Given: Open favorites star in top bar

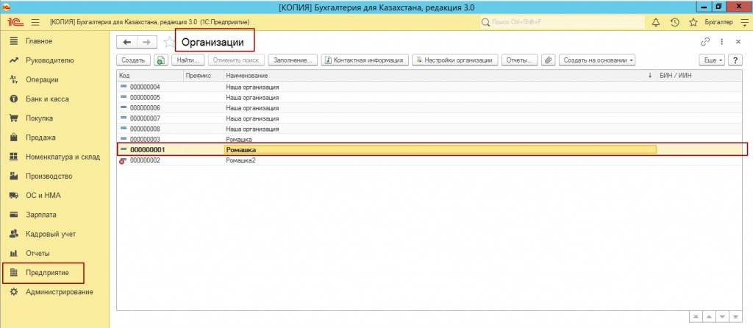Looking at the screenshot, I should pos(693,22).
